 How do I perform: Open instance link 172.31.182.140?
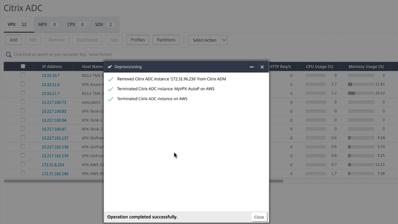pyautogui.click(x=55, y=174)
